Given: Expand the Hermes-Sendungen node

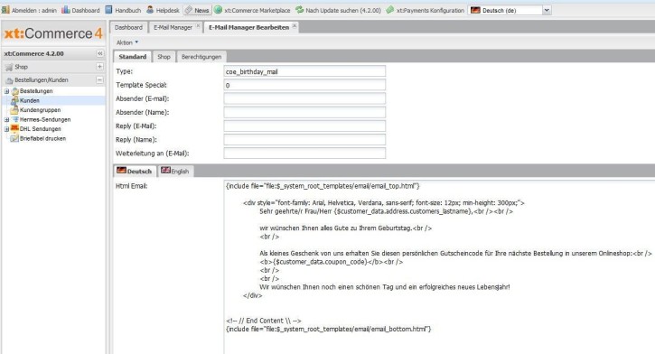Looking at the screenshot, I should click(6, 119).
